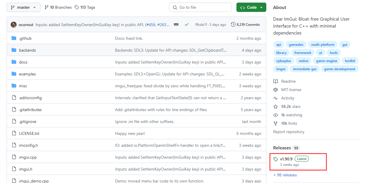The height and width of the screenshot is (183, 388).
Task: Click the forks icon in About
Action: click(276, 123)
